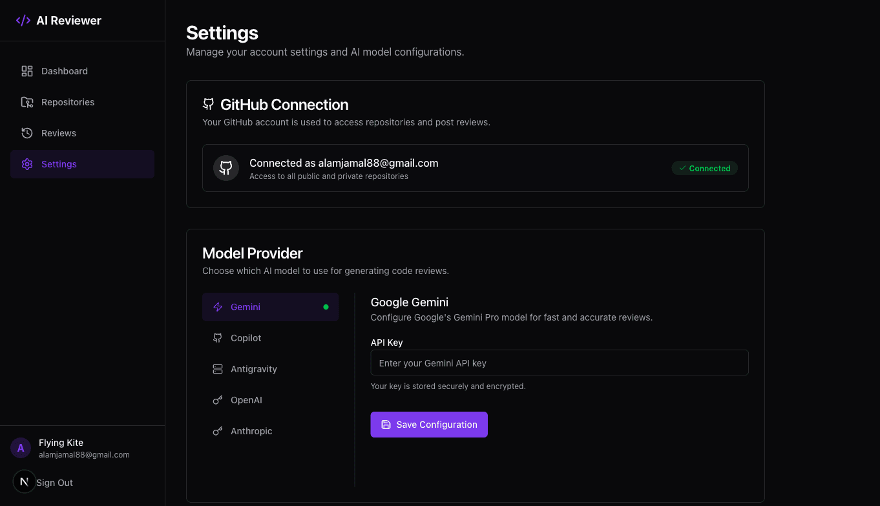This screenshot has height=506, width=880.
Task: Click the Settings gear icon in sidebar
Action: 27,164
